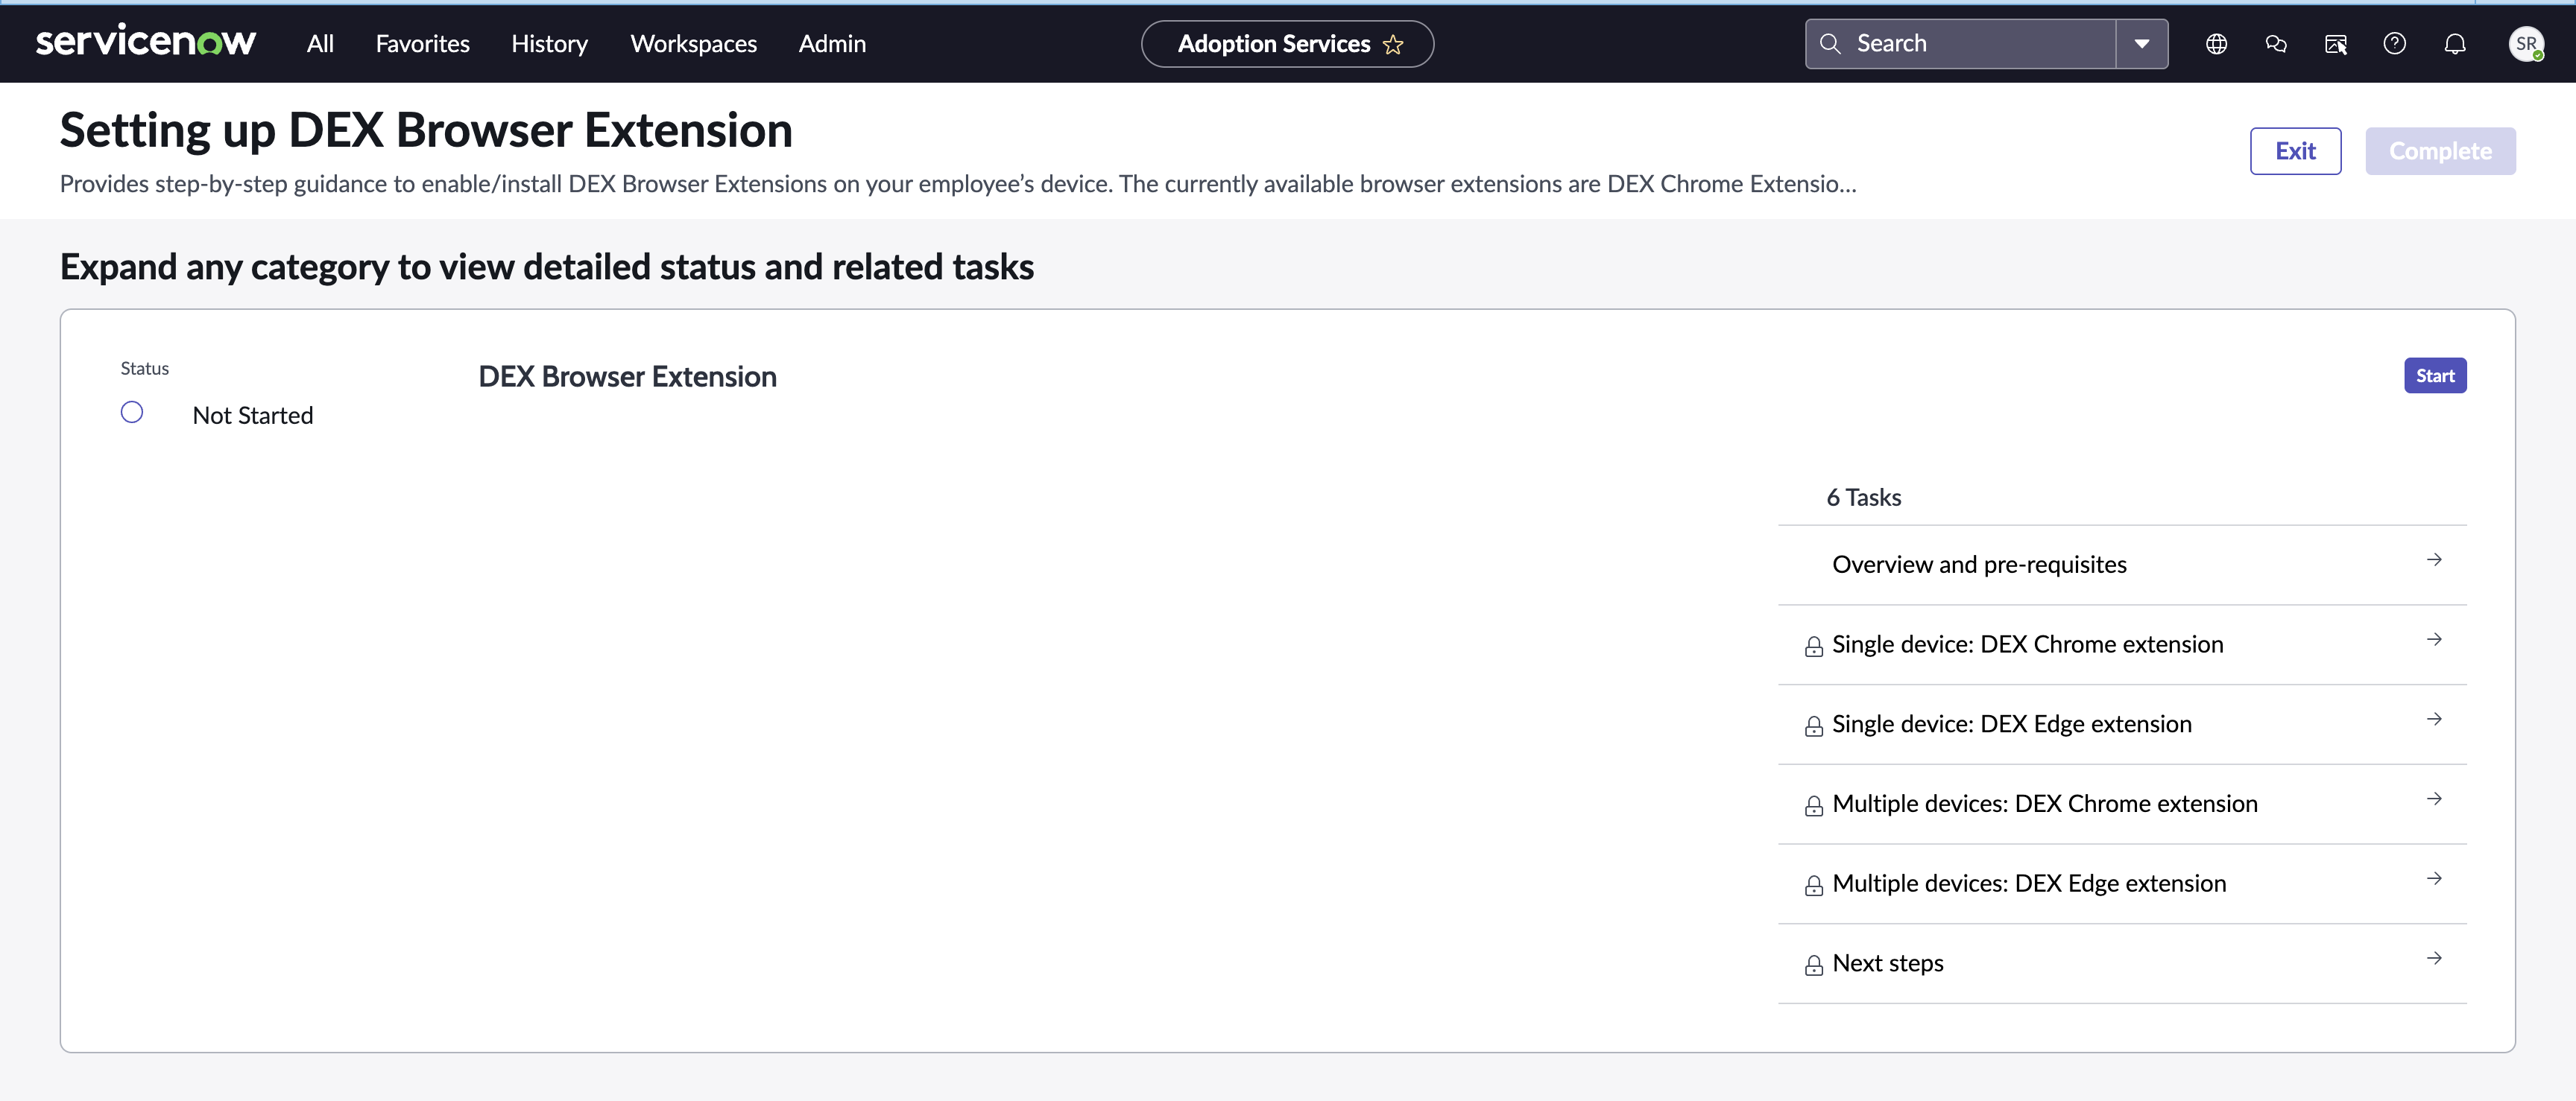
Task: Click the Complete button
Action: 2440,151
